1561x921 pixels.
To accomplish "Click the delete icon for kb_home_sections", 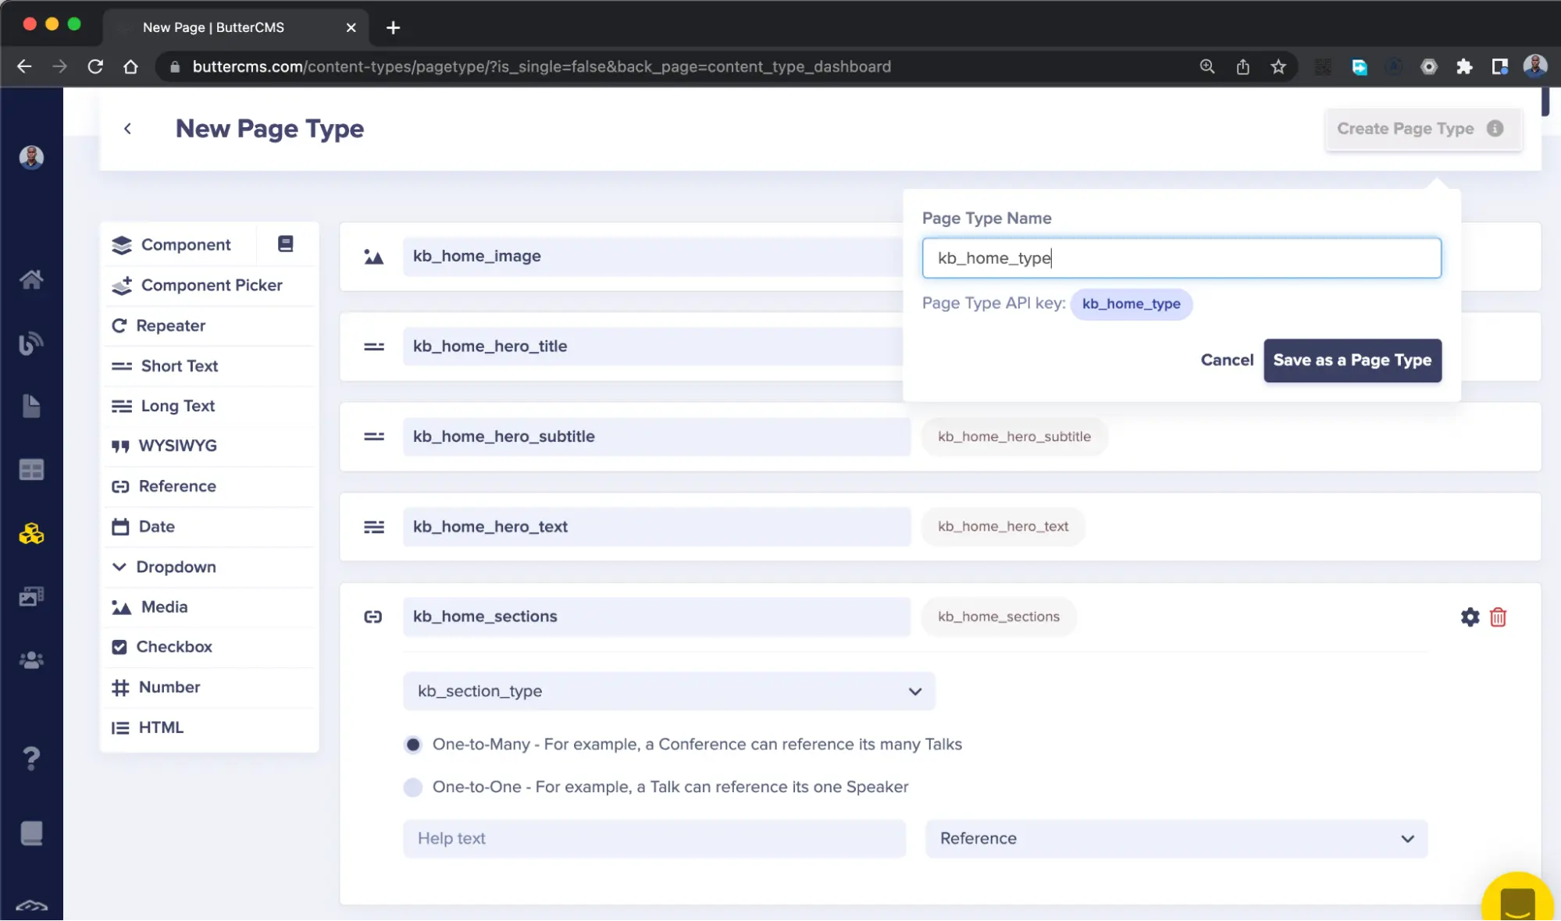I will click(x=1499, y=616).
